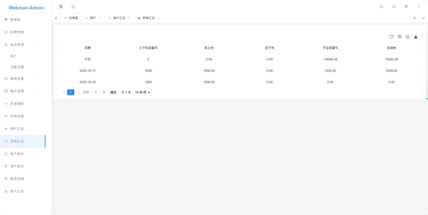Toggle the fullscreen icon
Screen dimensions: 428x215
click(394, 7)
